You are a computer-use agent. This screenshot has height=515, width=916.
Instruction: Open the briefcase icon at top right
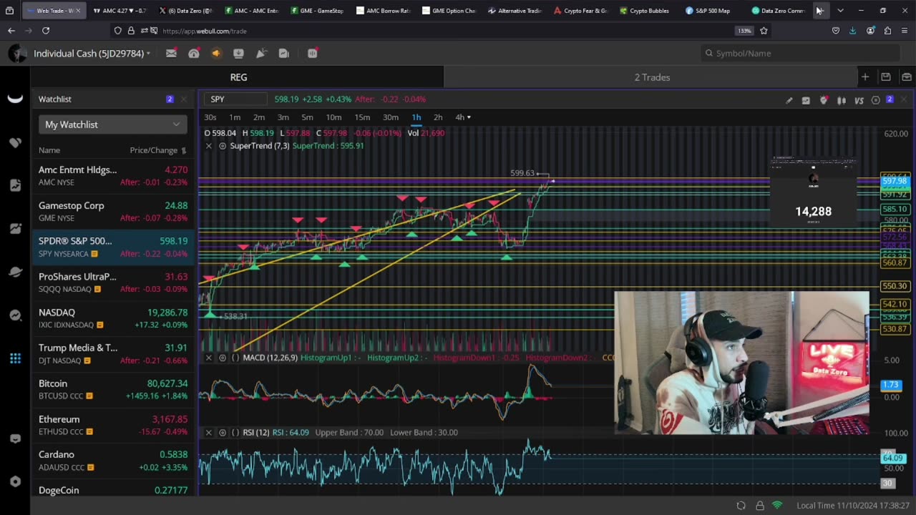(907, 77)
